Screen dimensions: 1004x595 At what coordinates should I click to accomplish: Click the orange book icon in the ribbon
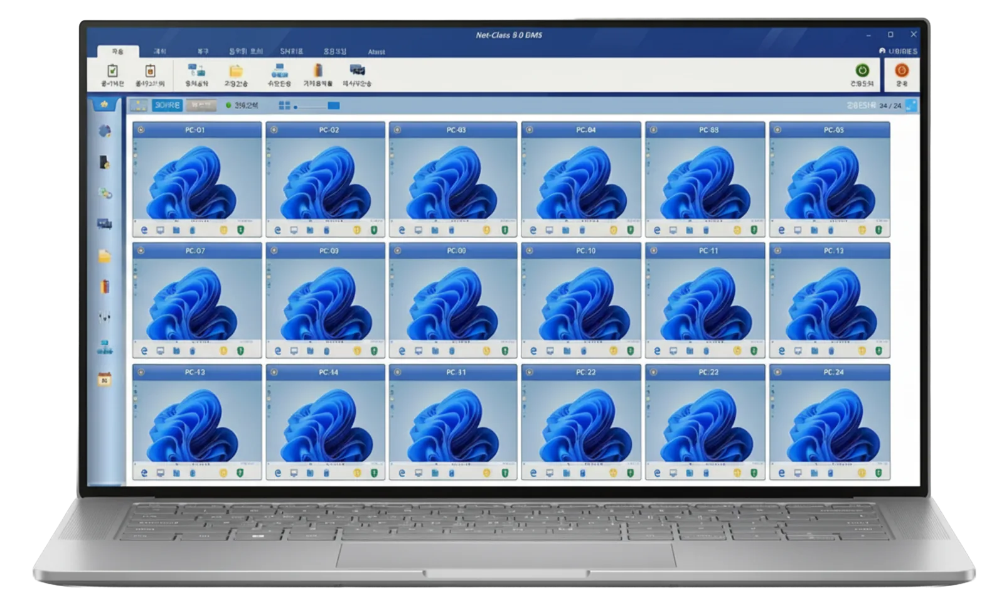(x=318, y=70)
